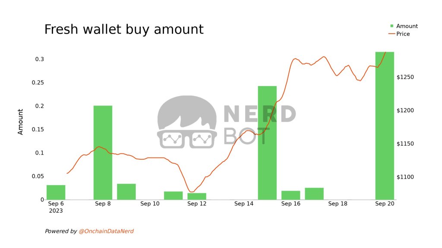Click the 0.3 amount axis tick label

(x=39, y=59)
